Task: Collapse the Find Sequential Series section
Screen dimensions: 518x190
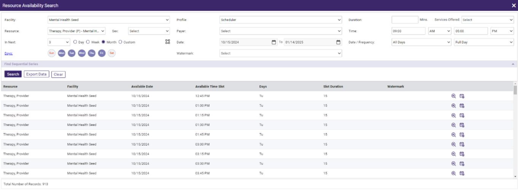Action: click(513, 64)
